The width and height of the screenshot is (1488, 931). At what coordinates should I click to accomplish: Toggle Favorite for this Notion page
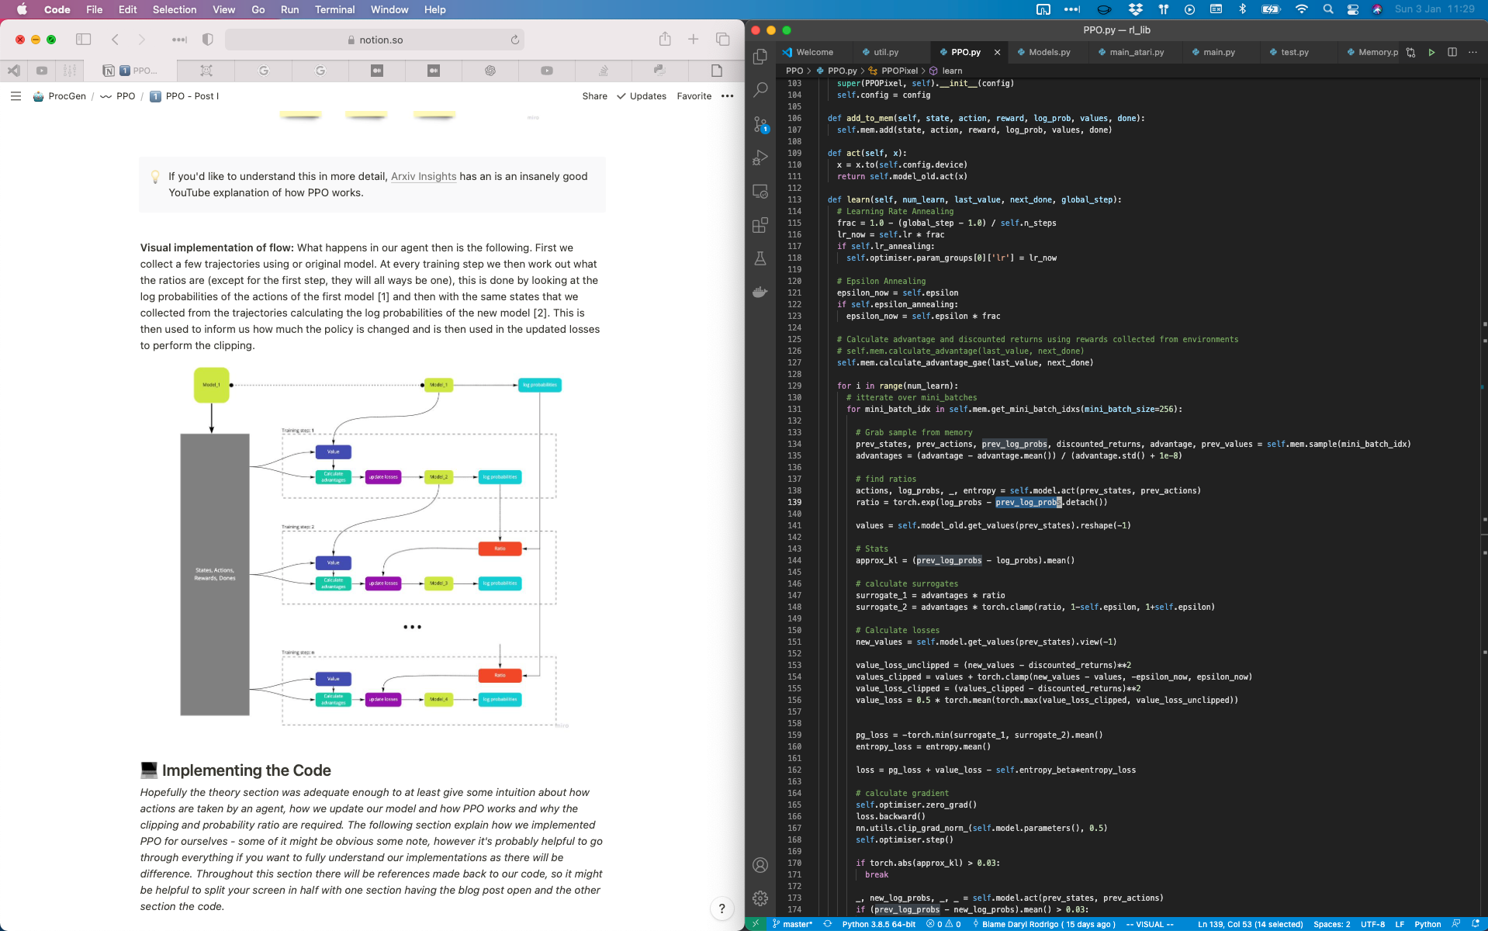(x=694, y=96)
